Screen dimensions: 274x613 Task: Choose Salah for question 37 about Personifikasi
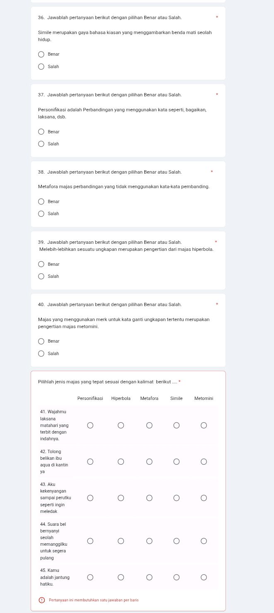tap(41, 144)
